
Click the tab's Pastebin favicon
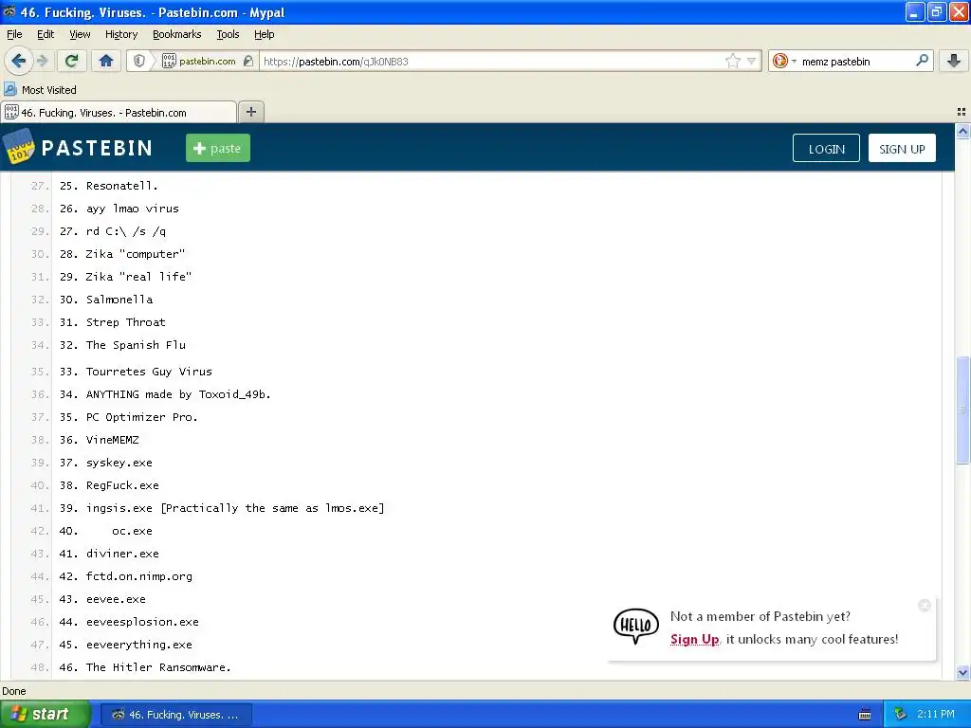click(x=11, y=112)
